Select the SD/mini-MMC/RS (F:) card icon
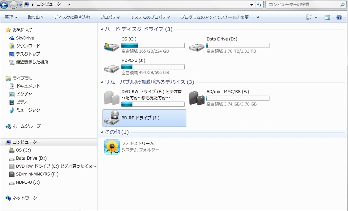This screenshot has height=211, width=348. click(x=197, y=98)
